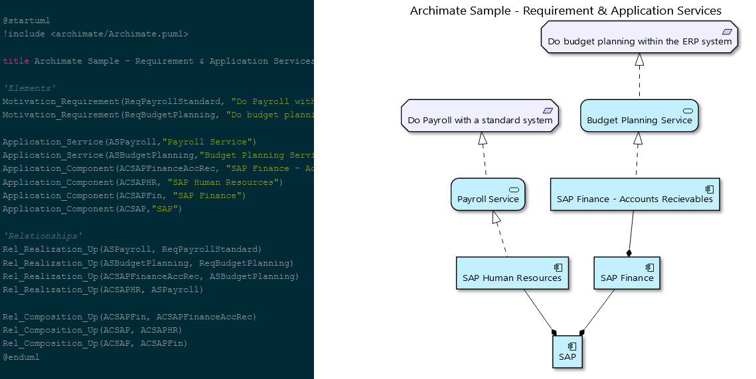Viewport: 756px width, 379px height.
Task: Click the title keyword in code
Action: [16, 61]
